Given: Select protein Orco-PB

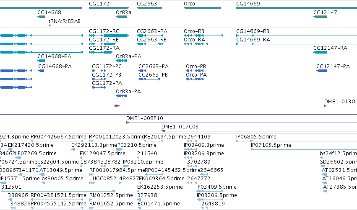Looking at the screenshot, I should coord(196,67).
